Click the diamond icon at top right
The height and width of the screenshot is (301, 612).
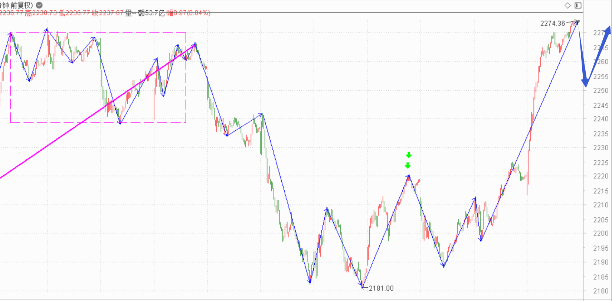(x=567, y=5)
